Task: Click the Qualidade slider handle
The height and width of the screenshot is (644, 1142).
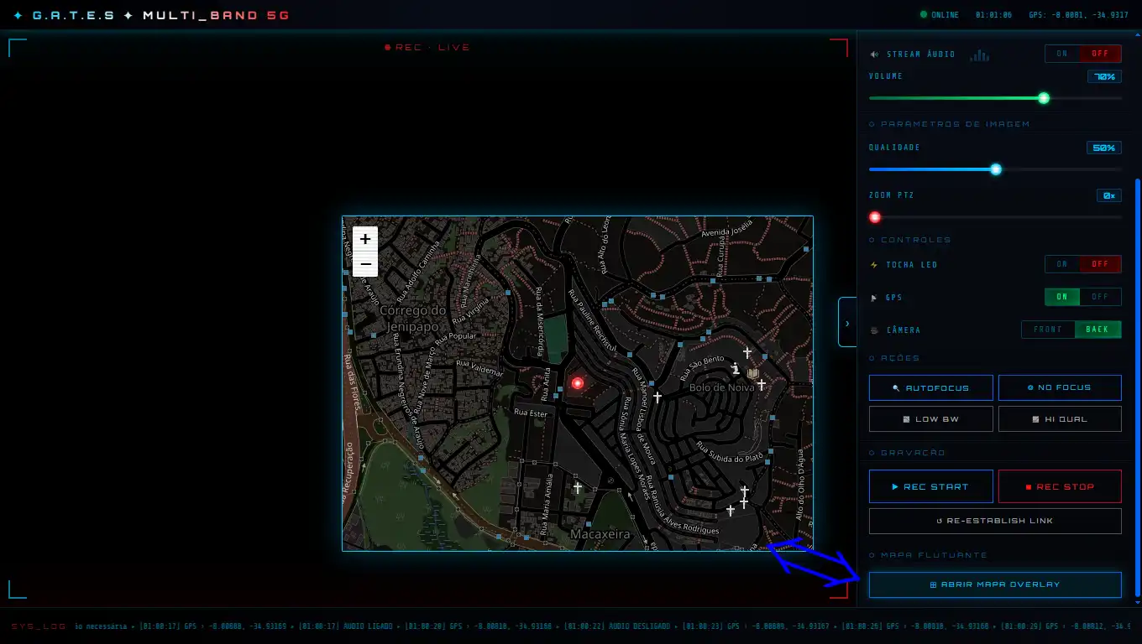Action: point(996,169)
